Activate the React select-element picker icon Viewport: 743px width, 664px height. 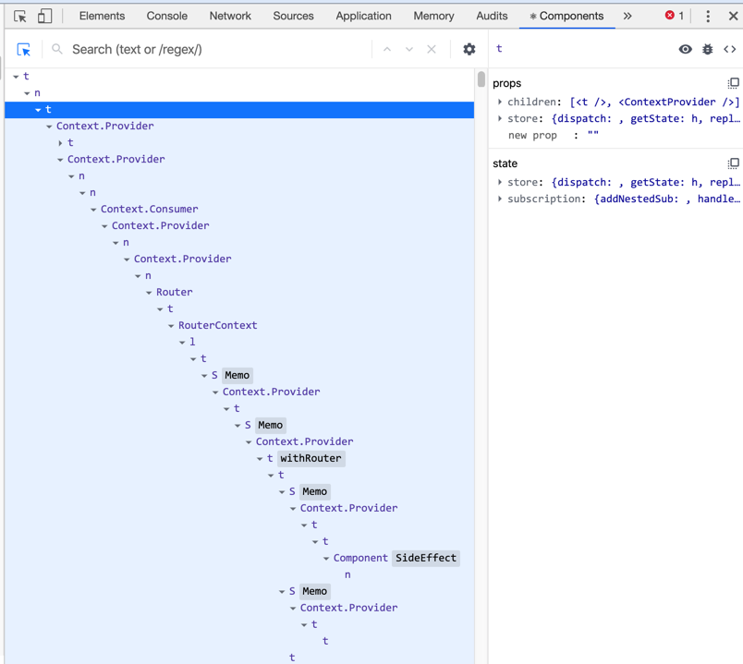click(x=24, y=49)
